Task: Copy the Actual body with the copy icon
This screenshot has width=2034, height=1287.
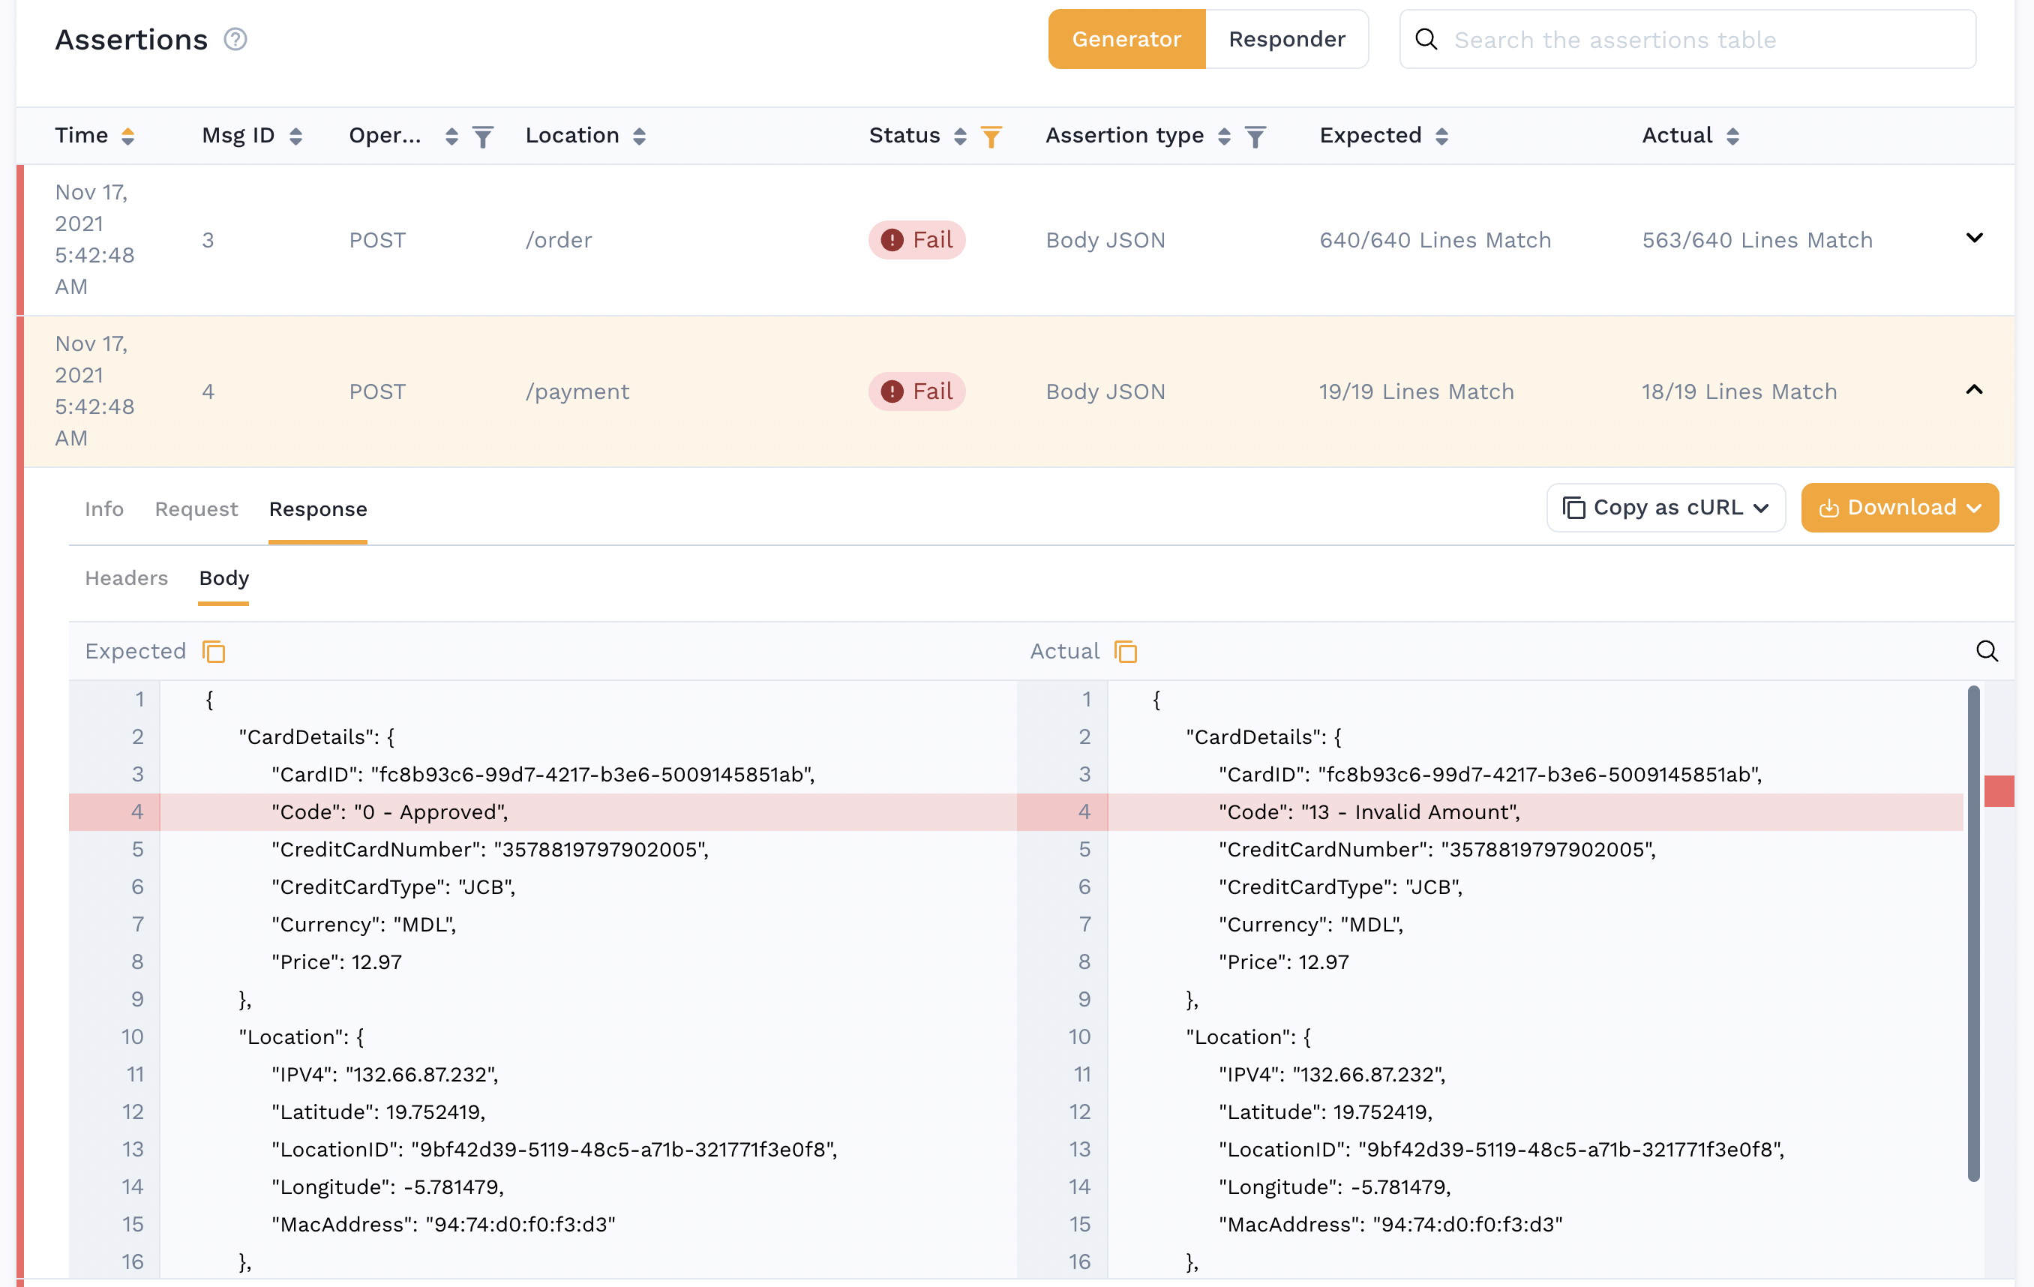Action: click(x=1125, y=651)
